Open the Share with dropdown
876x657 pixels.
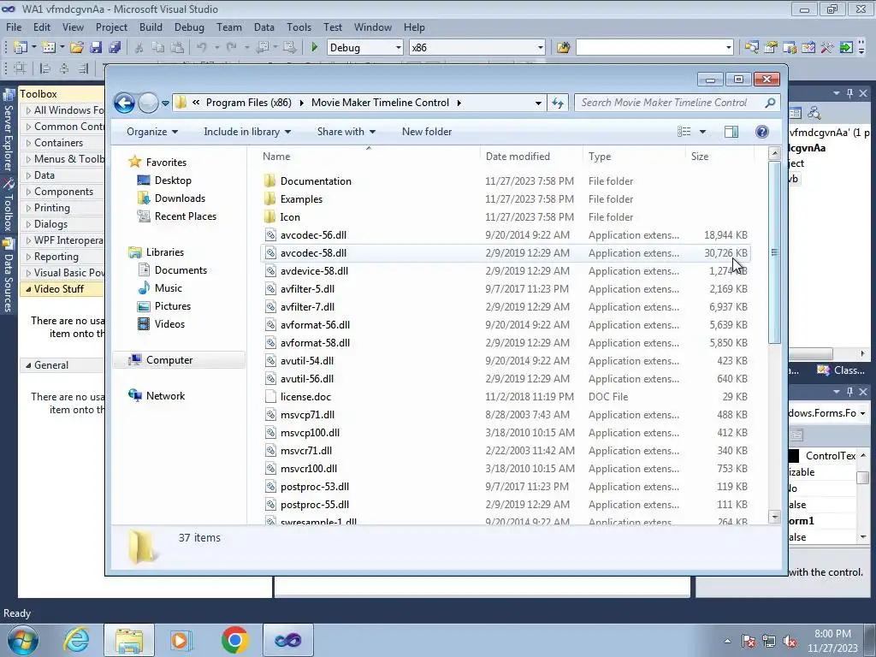346,132
